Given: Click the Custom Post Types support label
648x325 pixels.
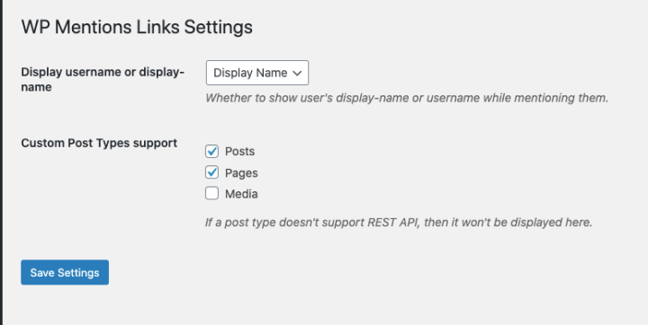Looking at the screenshot, I should click(99, 143).
